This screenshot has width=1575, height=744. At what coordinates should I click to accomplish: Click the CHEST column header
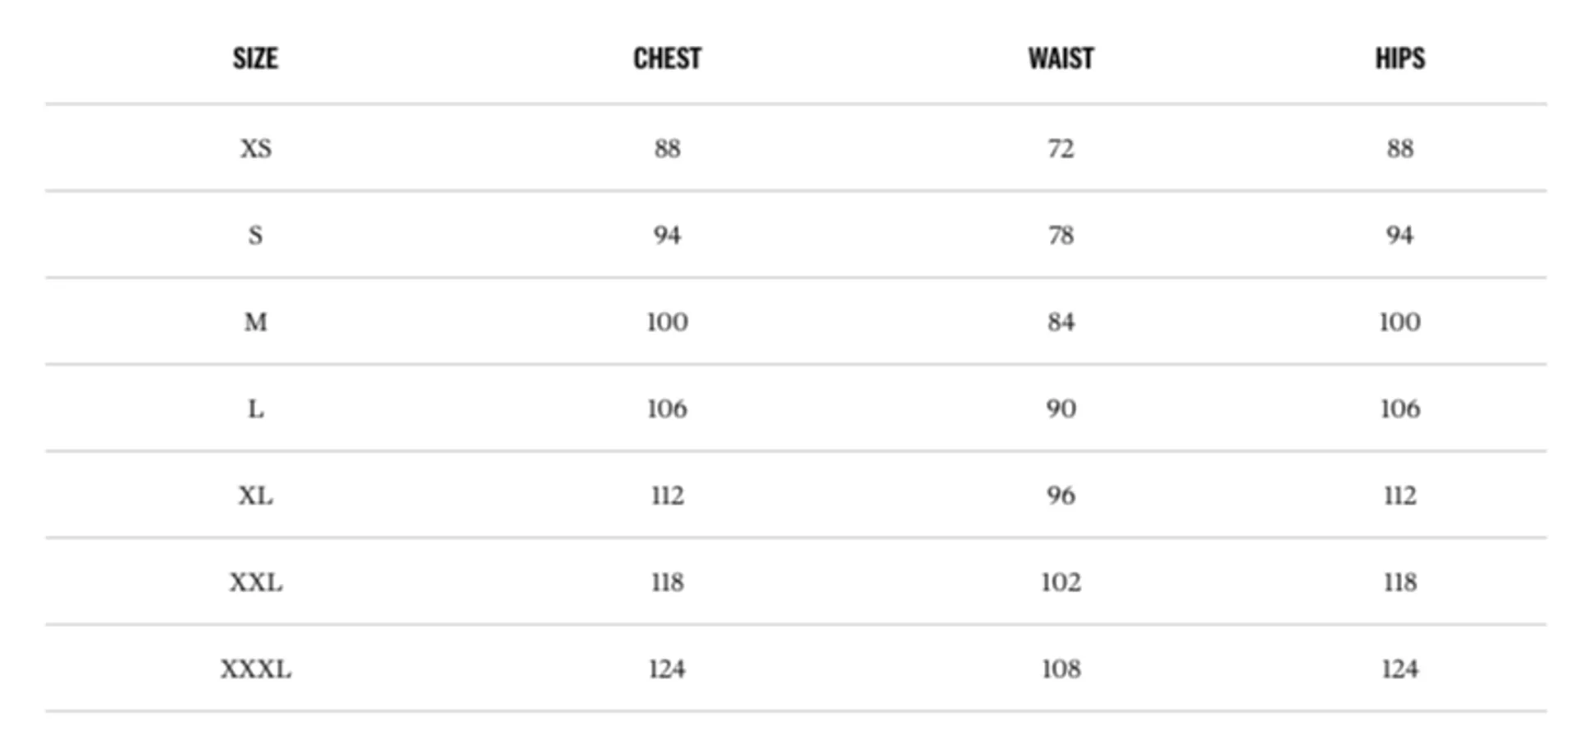[x=667, y=58]
